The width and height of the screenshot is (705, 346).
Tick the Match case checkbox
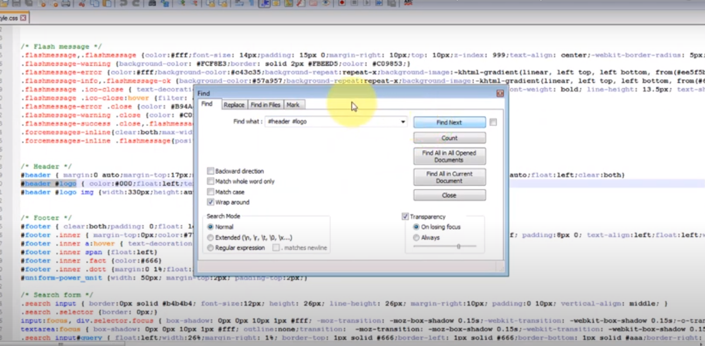click(x=210, y=192)
